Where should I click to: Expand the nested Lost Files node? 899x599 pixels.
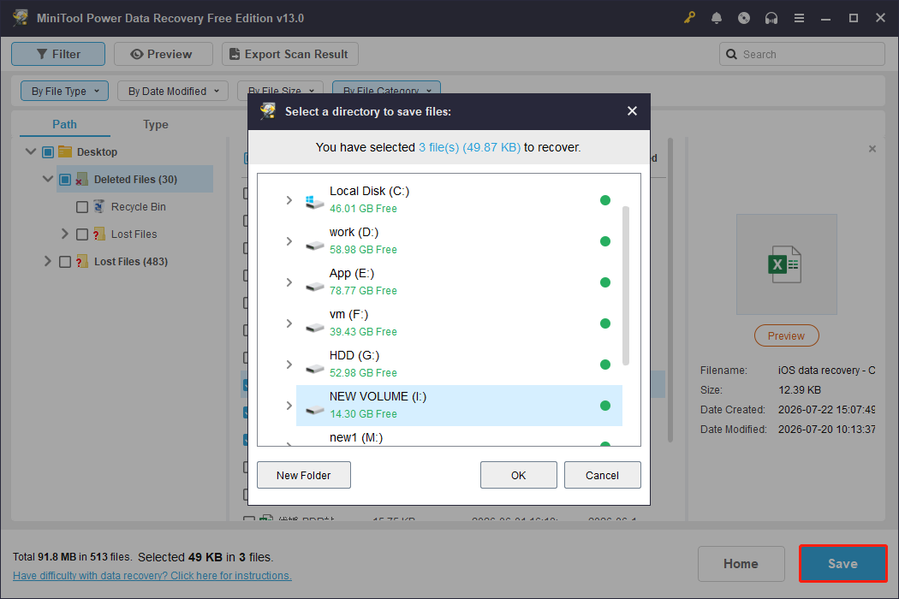click(65, 234)
